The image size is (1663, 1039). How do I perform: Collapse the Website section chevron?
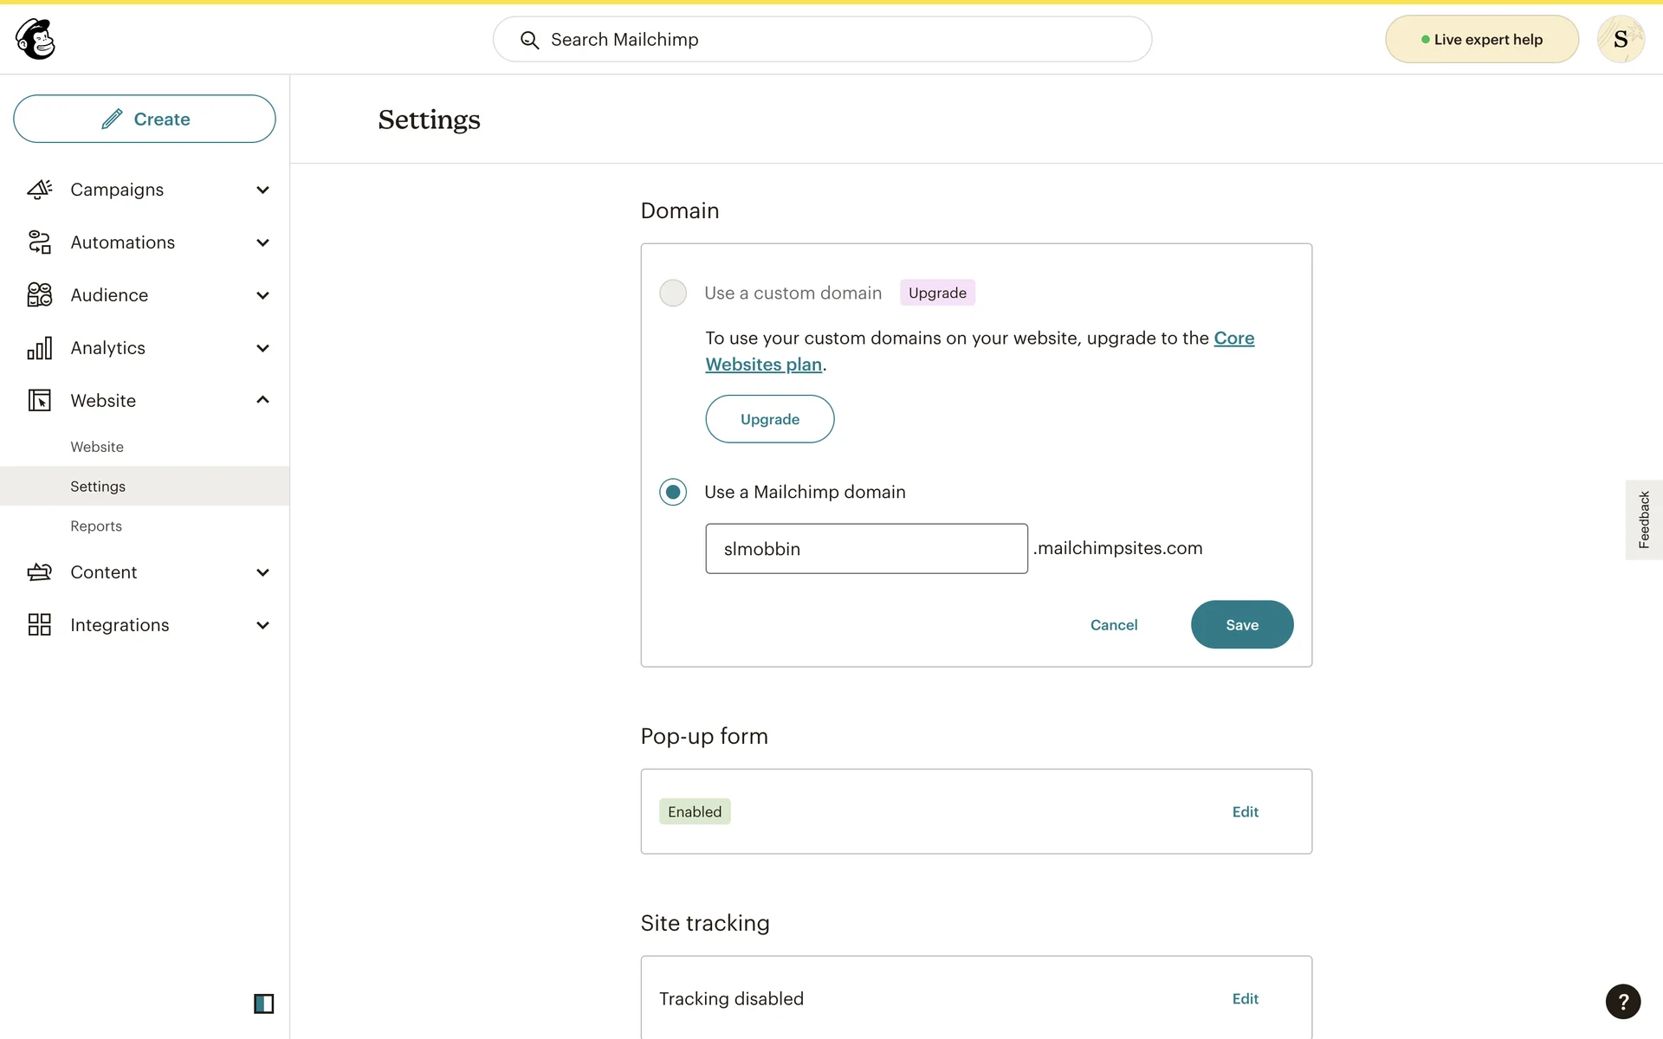point(262,400)
